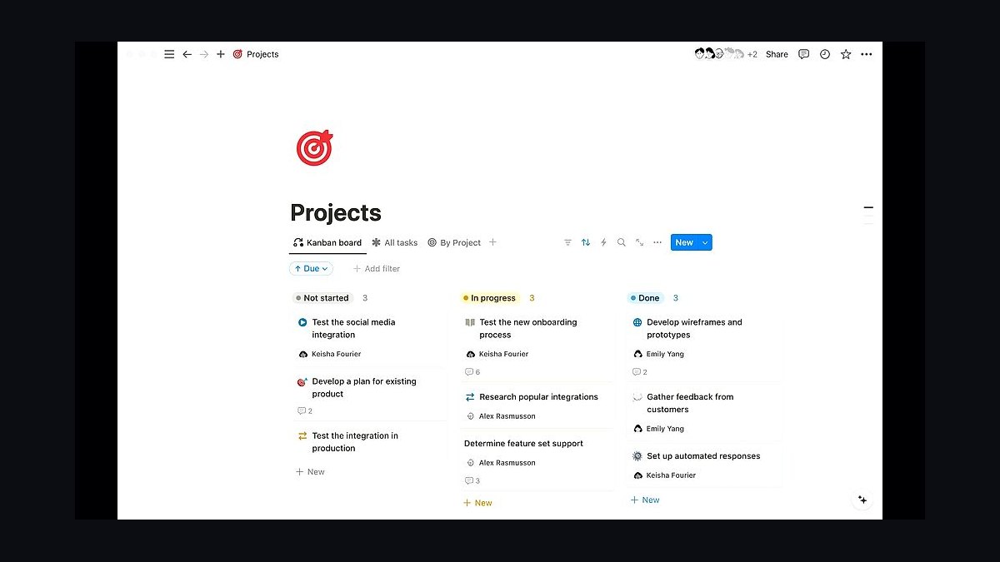This screenshot has width=1000, height=562.
Task: Open database view options ellipsis
Action: [x=657, y=242]
